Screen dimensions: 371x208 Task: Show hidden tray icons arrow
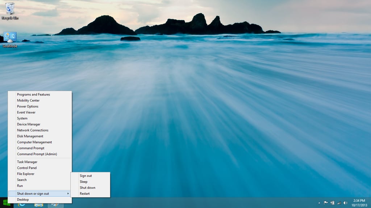tap(319, 203)
